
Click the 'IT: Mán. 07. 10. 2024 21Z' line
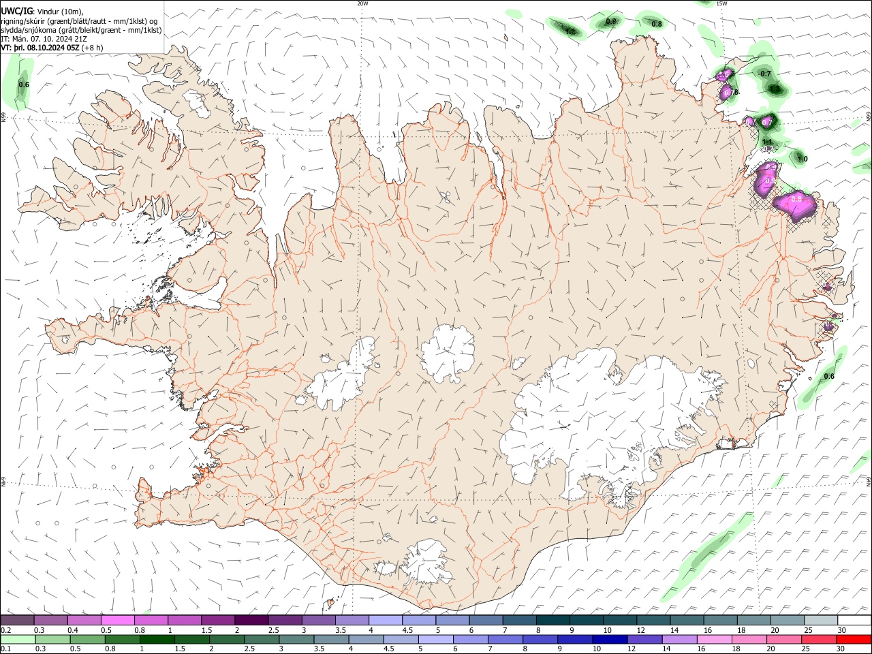click(44, 39)
